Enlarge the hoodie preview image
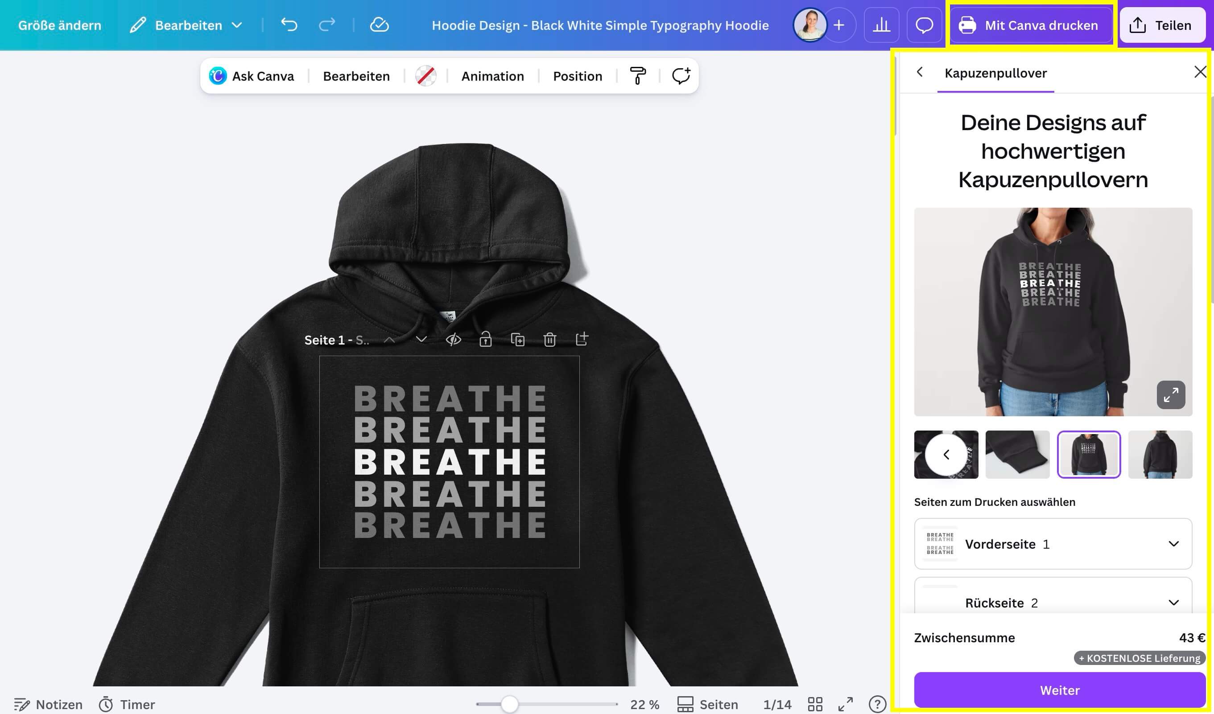The image size is (1214, 714). (x=1171, y=395)
